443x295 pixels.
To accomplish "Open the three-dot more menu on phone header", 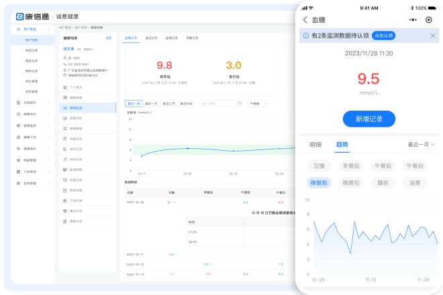I will pyautogui.click(x=413, y=19).
